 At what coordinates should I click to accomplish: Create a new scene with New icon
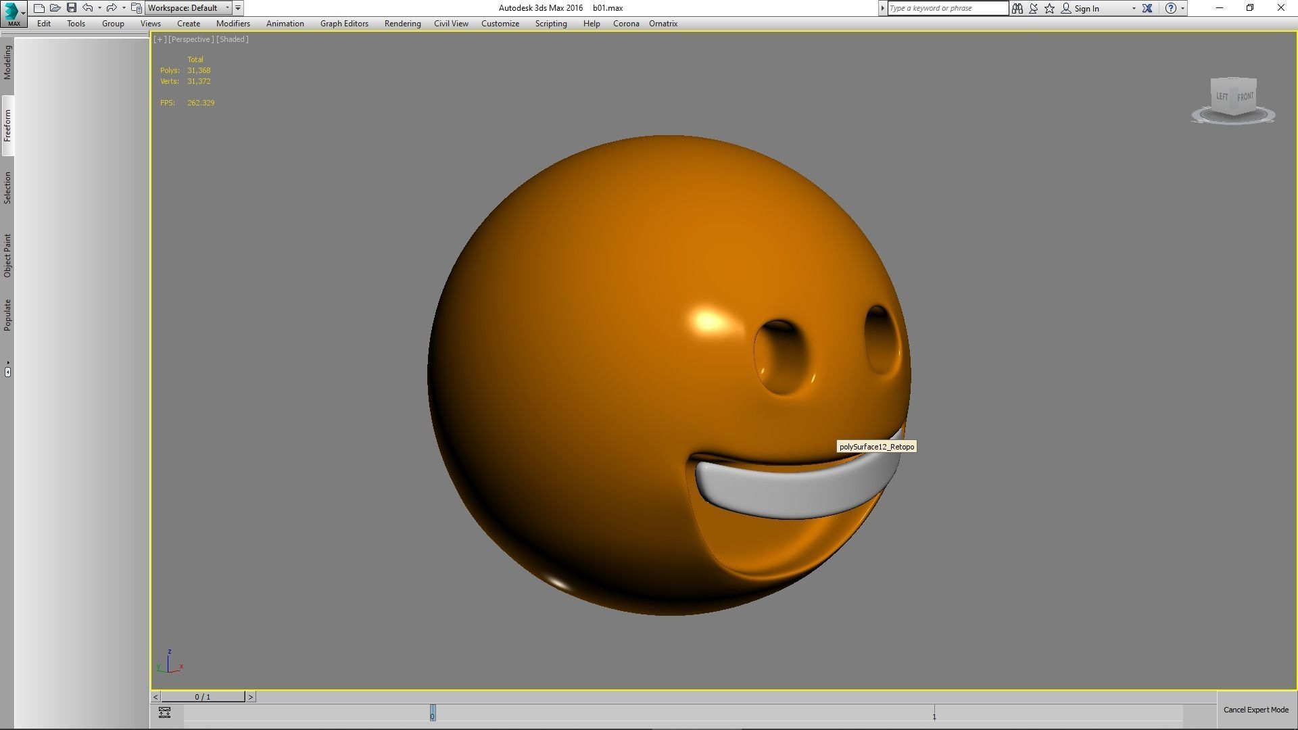coord(39,8)
